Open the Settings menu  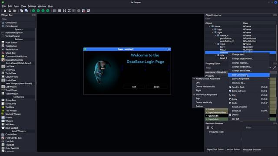pyautogui.click(x=32, y=6)
